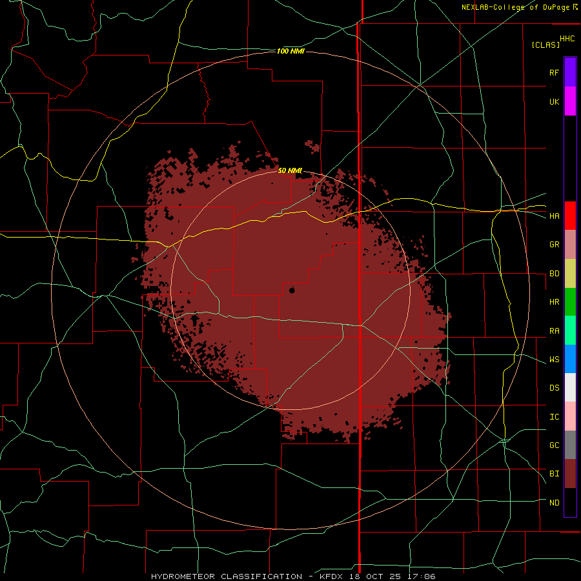581x581 pixels.
Task: Click the HR legend label
Action: click(554, 302)
